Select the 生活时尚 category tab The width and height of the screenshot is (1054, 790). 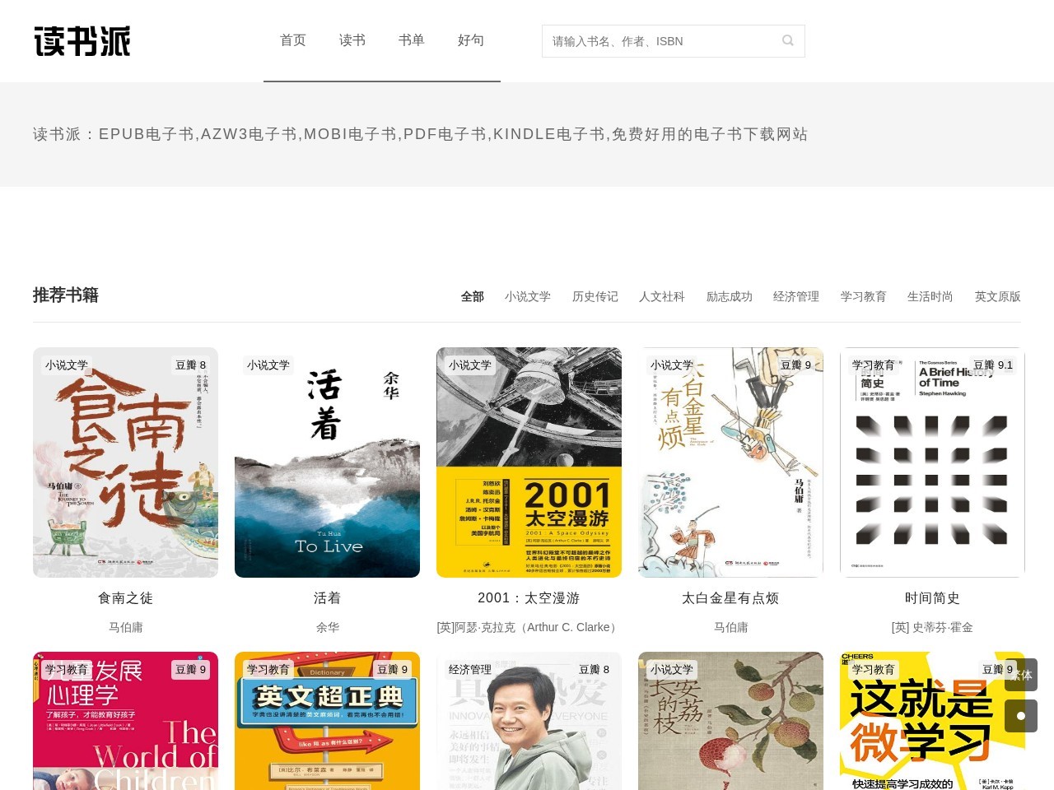tap(930, 296)
